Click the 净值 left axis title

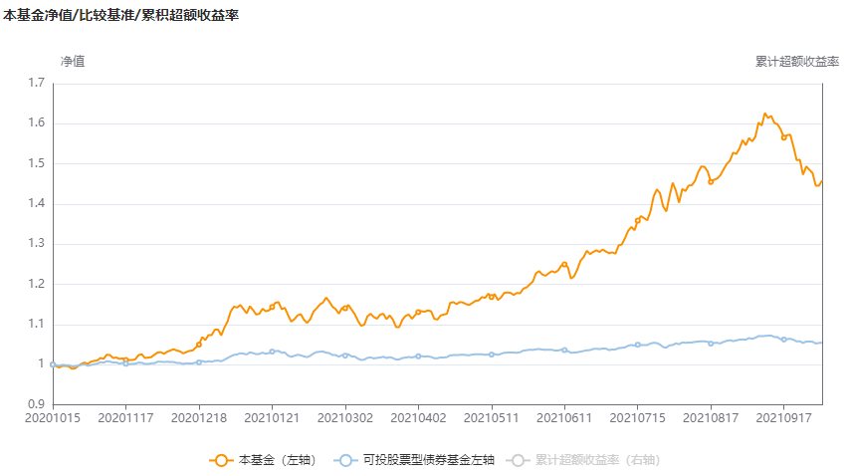(x=72, y=62)
